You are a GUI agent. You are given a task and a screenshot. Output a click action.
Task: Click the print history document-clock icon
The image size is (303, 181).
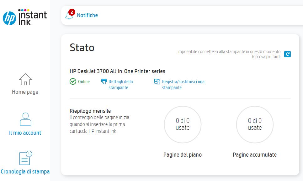[25, 158]
